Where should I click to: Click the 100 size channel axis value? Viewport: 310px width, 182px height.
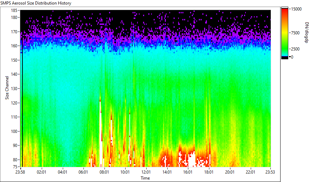click(14, 132)
